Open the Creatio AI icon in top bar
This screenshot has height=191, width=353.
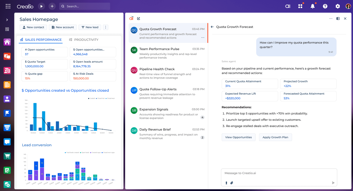(x=288, y=6)
